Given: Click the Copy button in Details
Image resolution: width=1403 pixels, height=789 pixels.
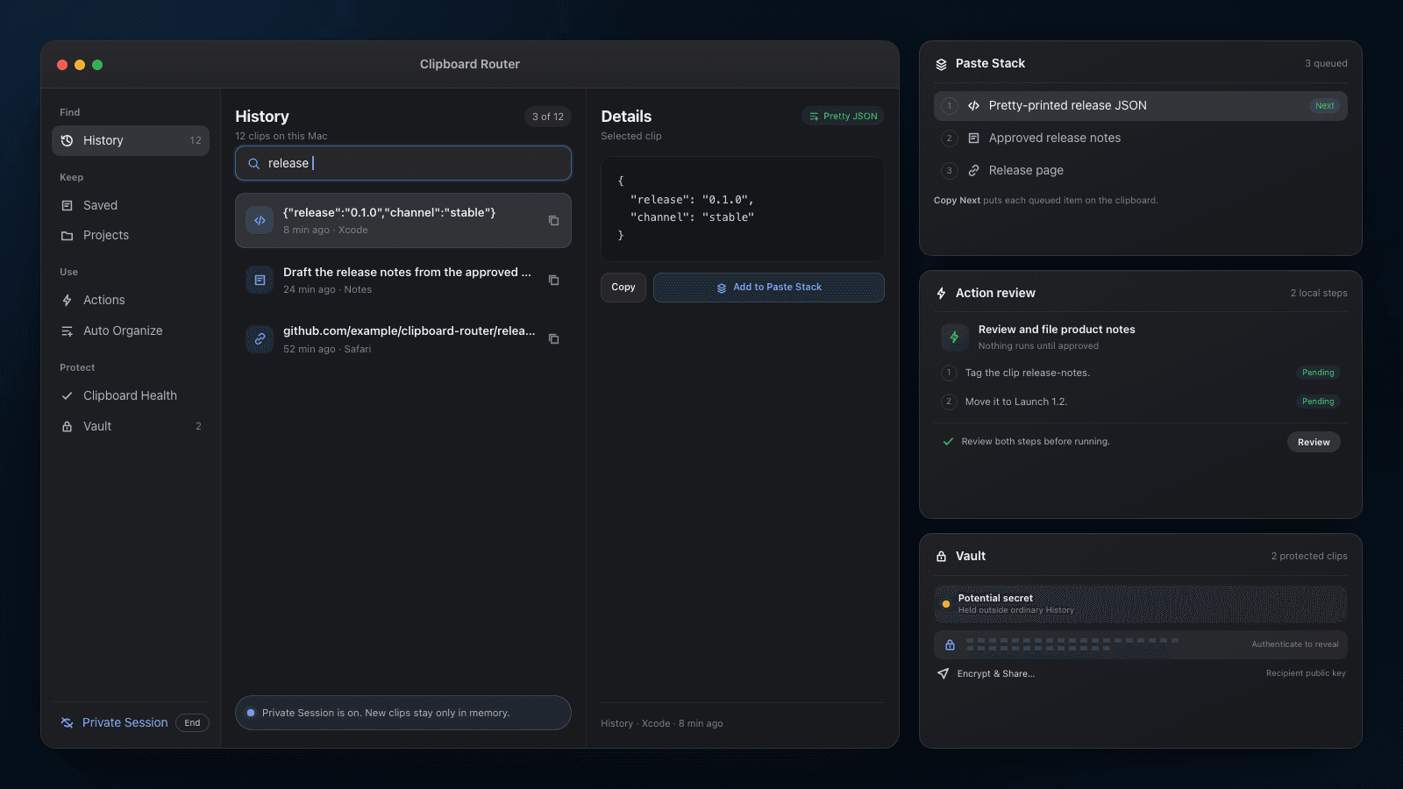Looking at the screenshot, I should click(623, 288).
